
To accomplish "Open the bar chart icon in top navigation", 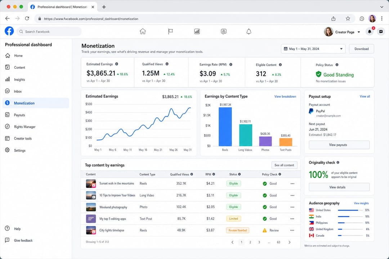I will tap(197, 32).
